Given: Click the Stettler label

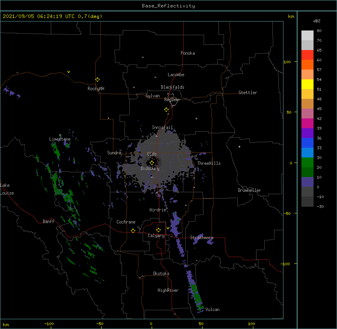Looking at the screenshot, I should click(248, 93).
